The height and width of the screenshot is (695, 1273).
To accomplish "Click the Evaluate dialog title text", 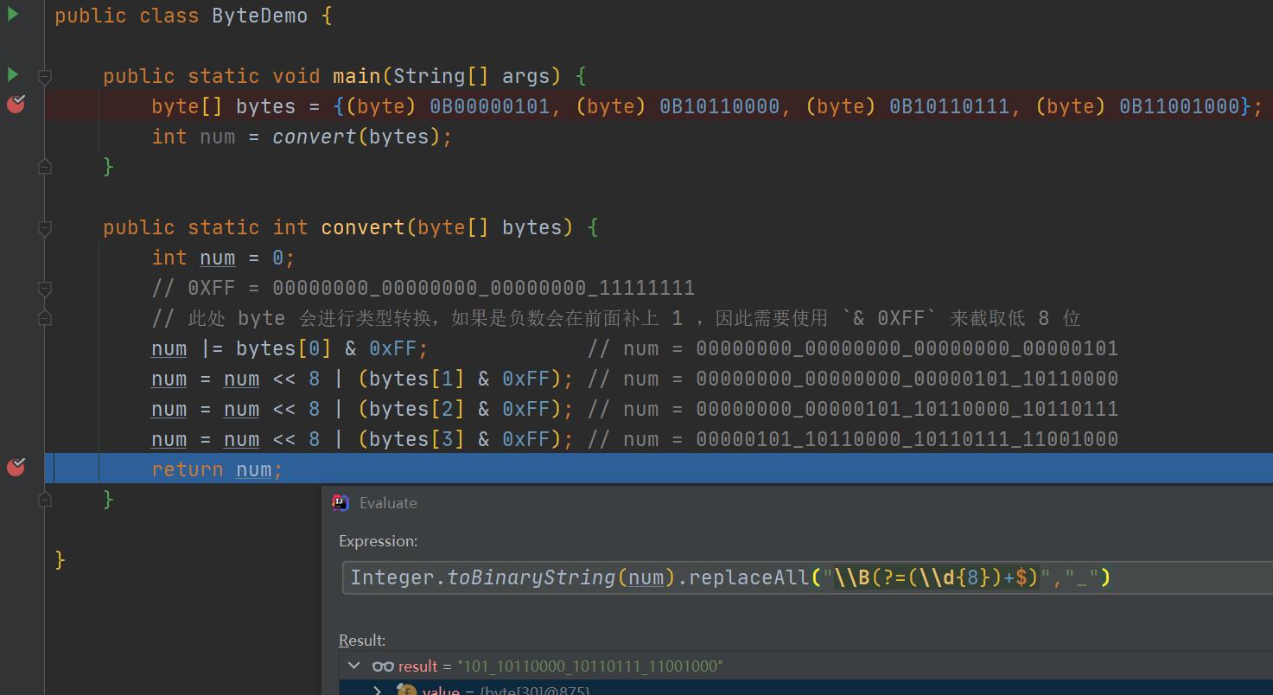I will point(388,503).
